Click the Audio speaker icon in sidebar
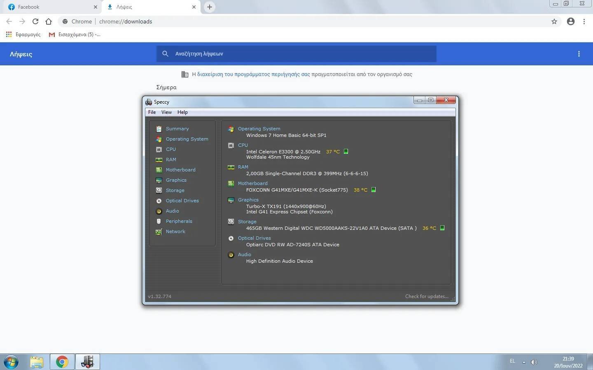The width and height of the screenshot is (593, 370). [x=159, y=211]
